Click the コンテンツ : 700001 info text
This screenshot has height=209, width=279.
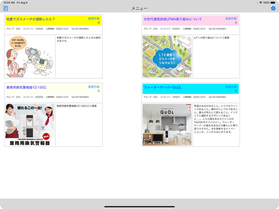pos(170,97)
